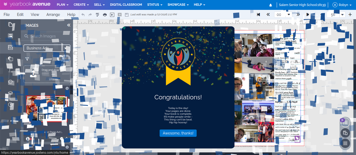Open the editor Help menu
The height and width of the screenshot is (155, 356).
(x=71, y=15)
